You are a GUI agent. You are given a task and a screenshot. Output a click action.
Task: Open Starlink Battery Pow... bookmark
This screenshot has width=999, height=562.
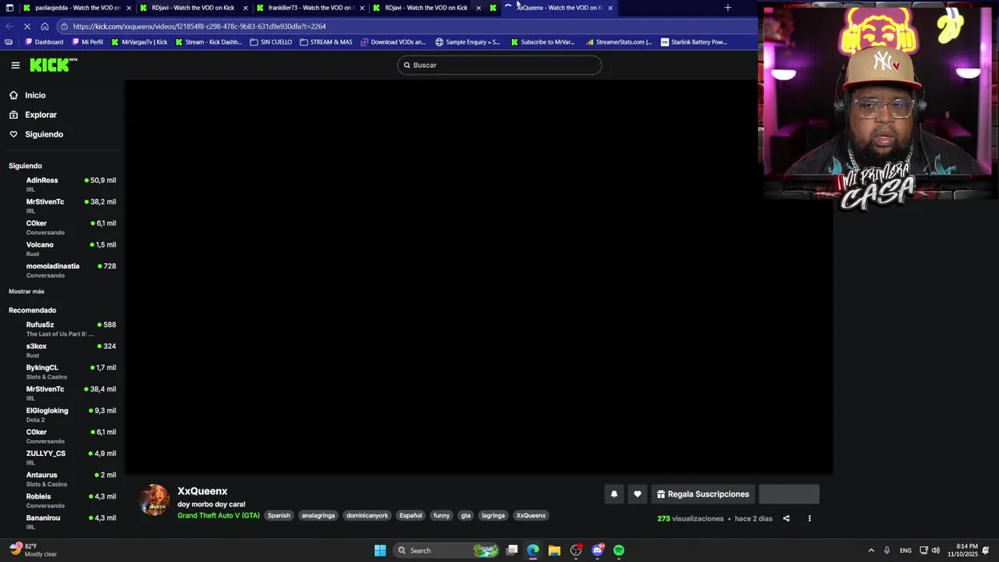[694, 42]
